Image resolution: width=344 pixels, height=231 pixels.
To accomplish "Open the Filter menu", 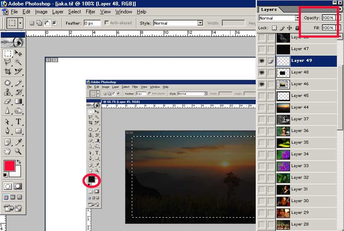I will (90, 12).
